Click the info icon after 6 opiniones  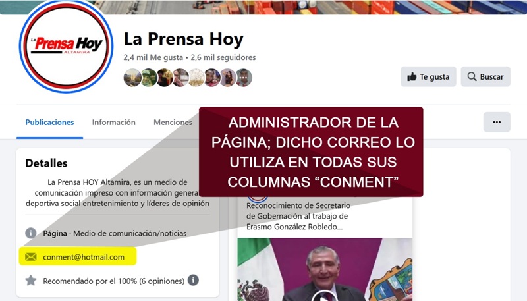[x=193, y=280]
